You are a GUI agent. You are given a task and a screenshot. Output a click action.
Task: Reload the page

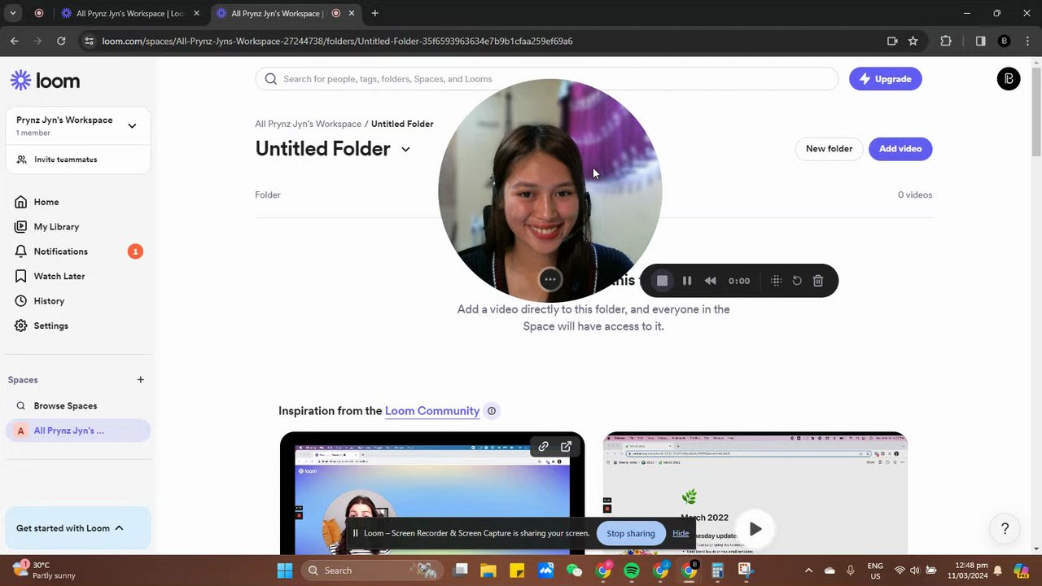(x=61, y=41)
